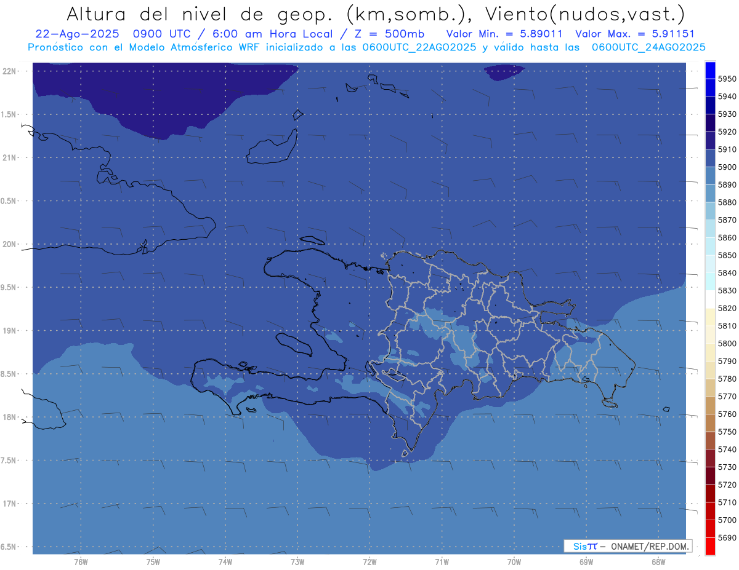Select the '18N' latitude label
The image size is (739, 570).
(9, 417)
